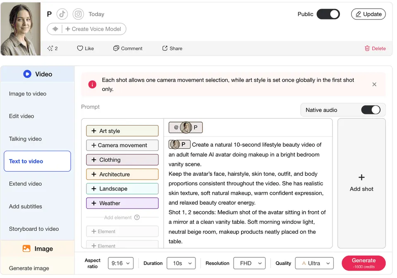
Task: Click the plus icon on Art style
Action: pos(94,131)
